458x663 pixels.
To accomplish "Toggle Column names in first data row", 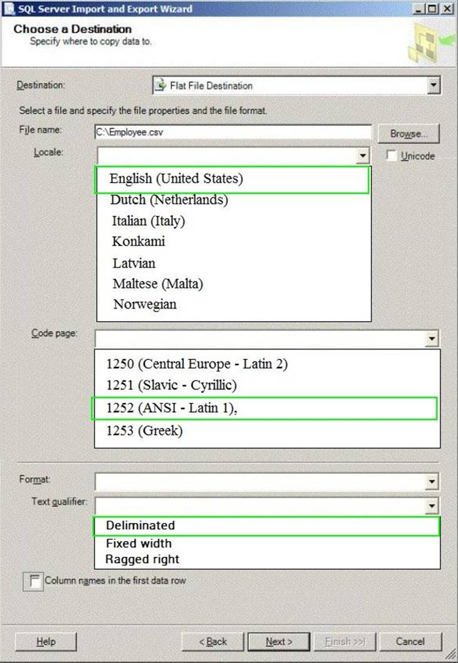I will (32, 581).
